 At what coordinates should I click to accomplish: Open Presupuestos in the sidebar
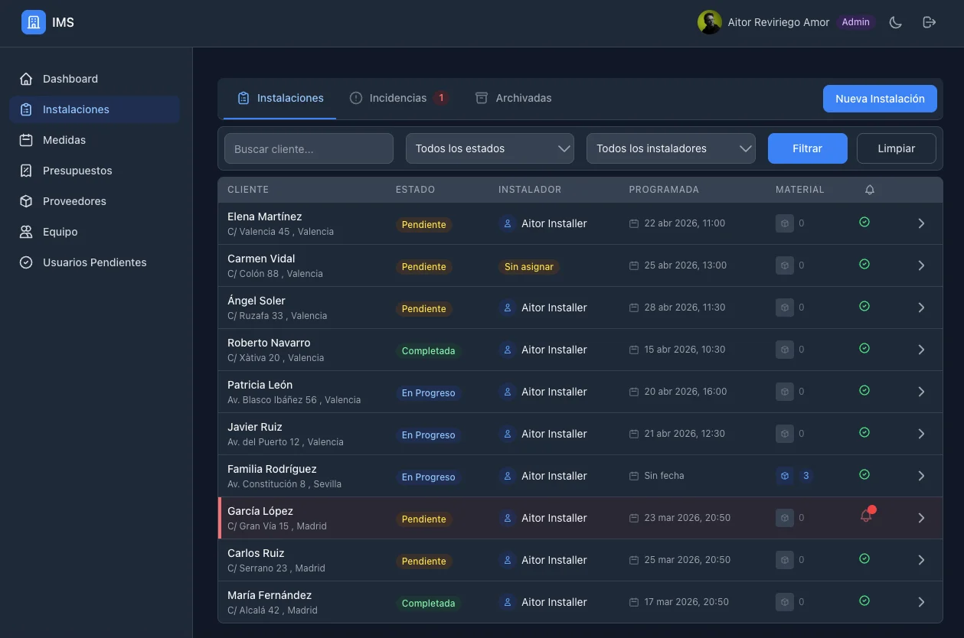click(x=77, y=171)
